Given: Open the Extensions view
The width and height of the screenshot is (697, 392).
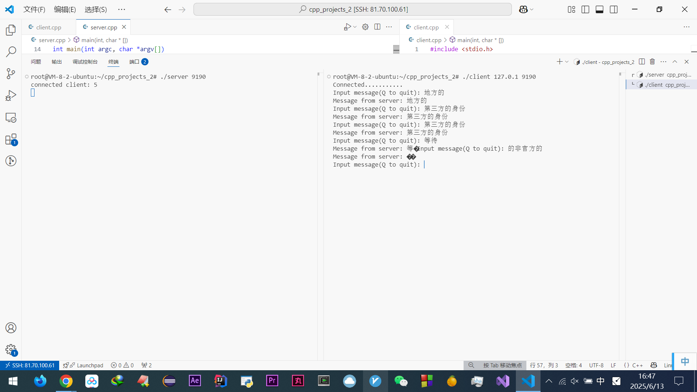Looking at the screenshot, I should (11, 139).
